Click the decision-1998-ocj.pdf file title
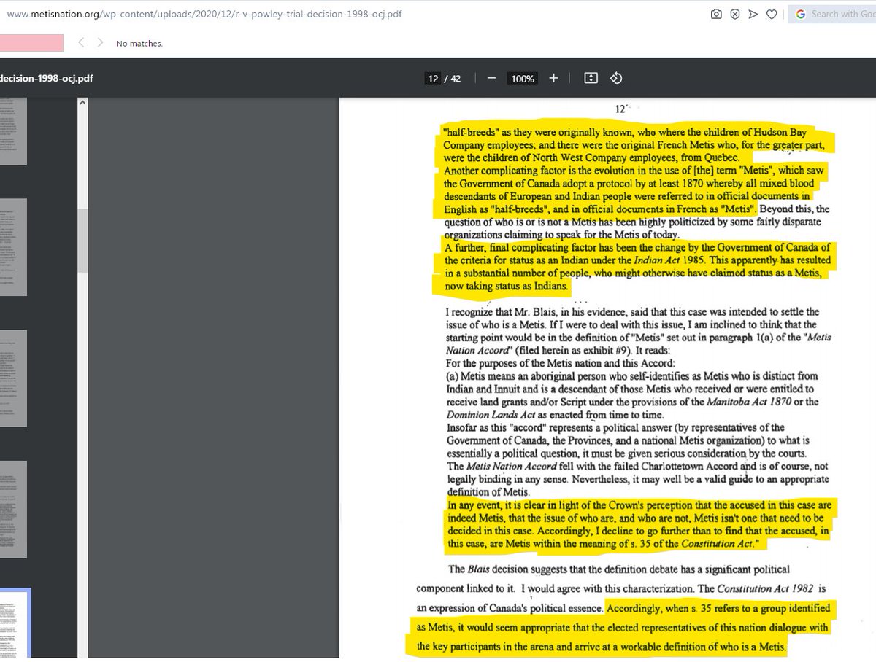The height and width of the screenshot is (662, 876). (x=47, y=79)
